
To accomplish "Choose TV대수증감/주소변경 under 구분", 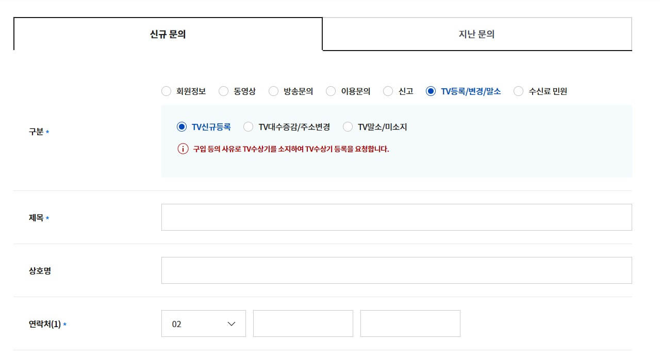I will [x=249, y=126].
